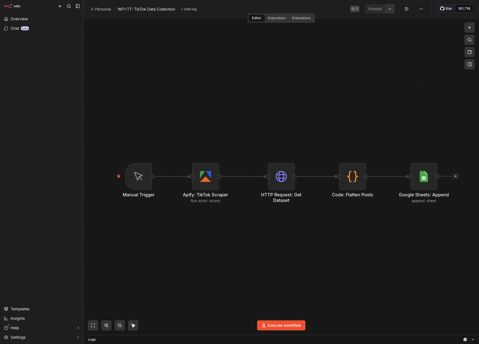Add a tag to the workflow
479x344 pixels.
(x=189, y=9)
